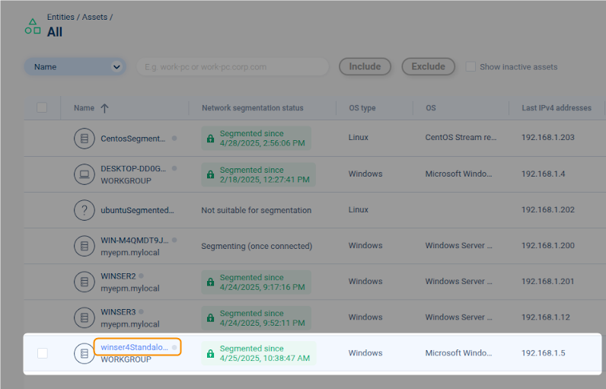Click the Network segmentation status column header
This screenshot has height=389, width=606.
coord(252,108)
